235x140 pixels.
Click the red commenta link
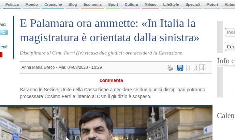111,80
